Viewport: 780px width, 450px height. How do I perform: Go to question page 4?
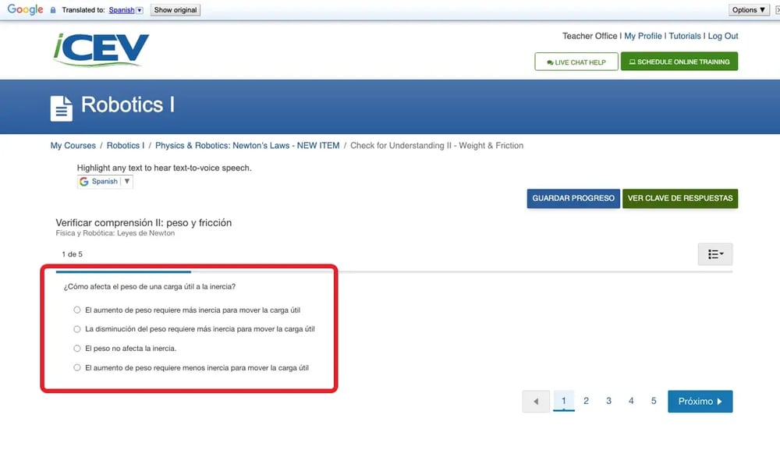click(x=631, y=401)
